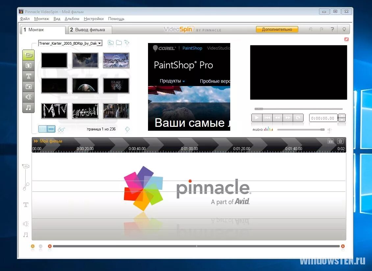This screenshot has height=271, width=372.
Task: Close the ad panel red icon
Action: (346, 39)
